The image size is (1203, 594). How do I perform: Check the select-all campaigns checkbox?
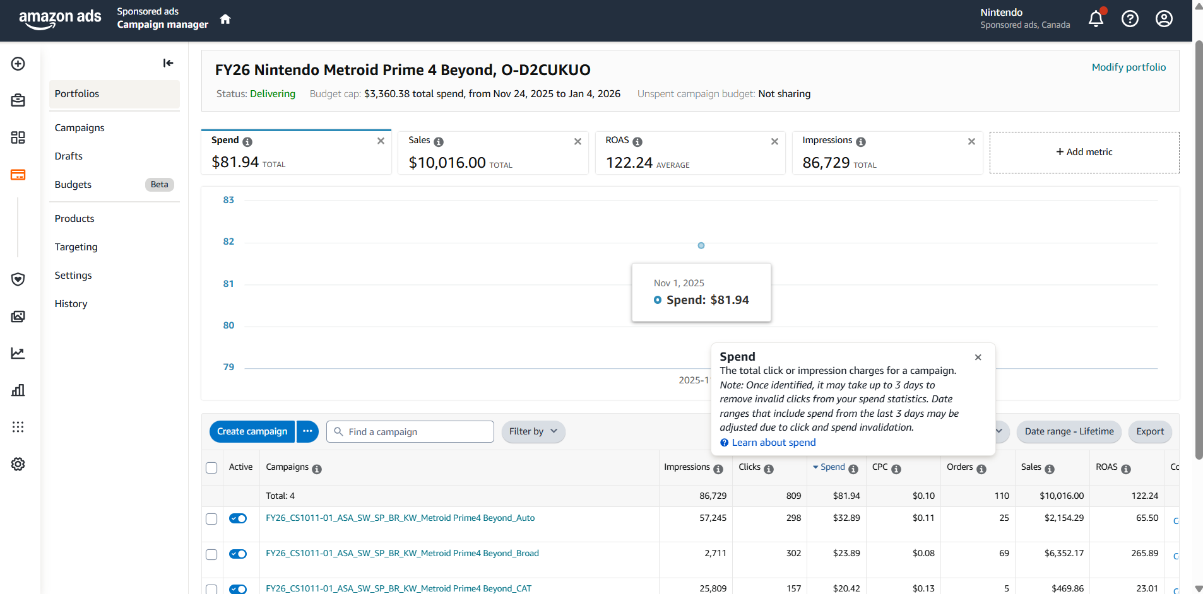click(211, 468)
